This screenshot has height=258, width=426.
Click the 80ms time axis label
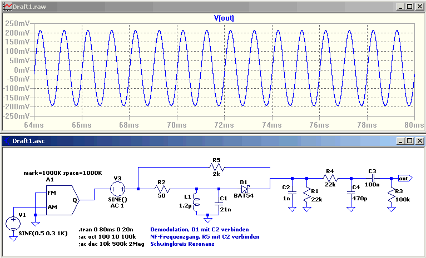tap(414, 125)
